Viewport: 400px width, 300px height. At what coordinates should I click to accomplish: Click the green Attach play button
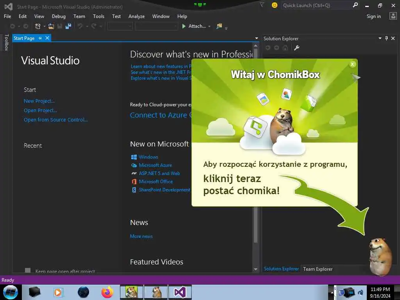tap(184, 26)
